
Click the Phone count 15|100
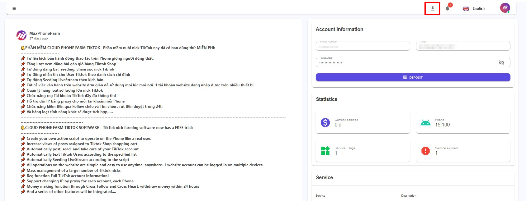[x=442, y=125]
